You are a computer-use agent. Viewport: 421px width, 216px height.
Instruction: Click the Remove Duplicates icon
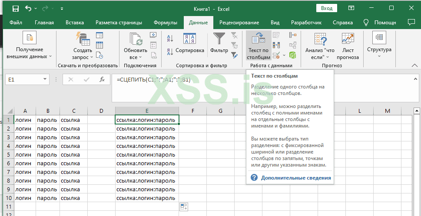[x=276, y=45]
